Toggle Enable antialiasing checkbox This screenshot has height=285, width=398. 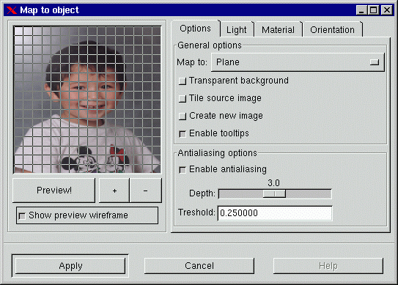(x=183, y=170)
